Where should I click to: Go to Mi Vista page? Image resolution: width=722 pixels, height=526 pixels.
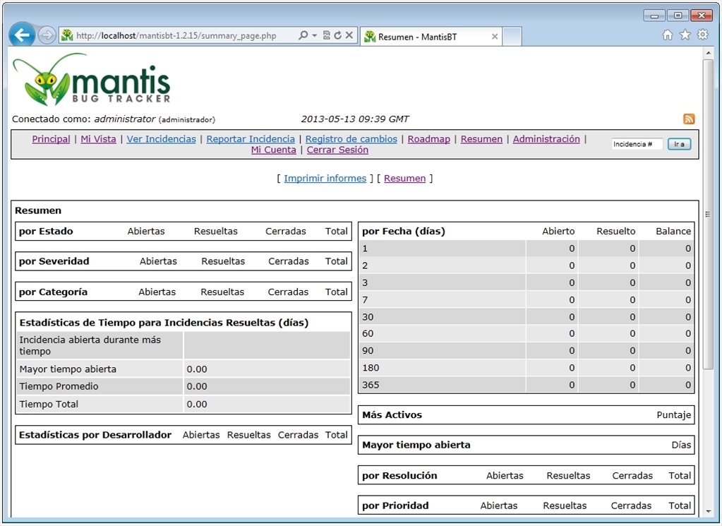99,139
